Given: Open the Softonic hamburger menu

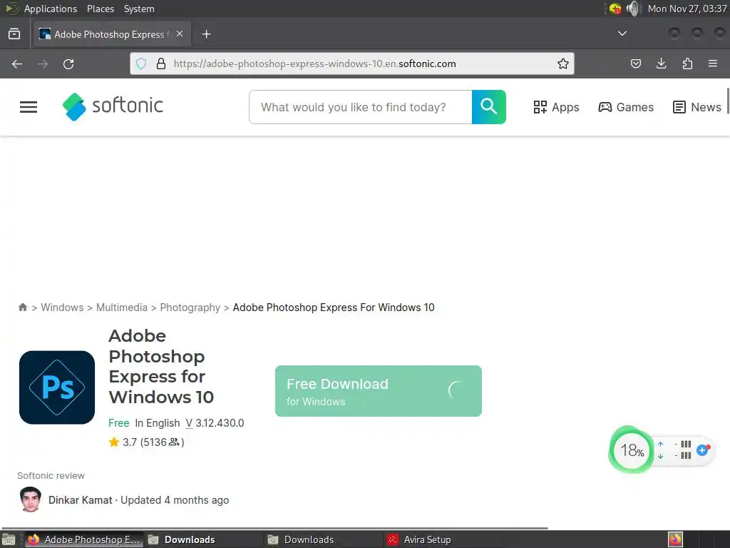Looking at the screenshot, I should pos(29,107).
